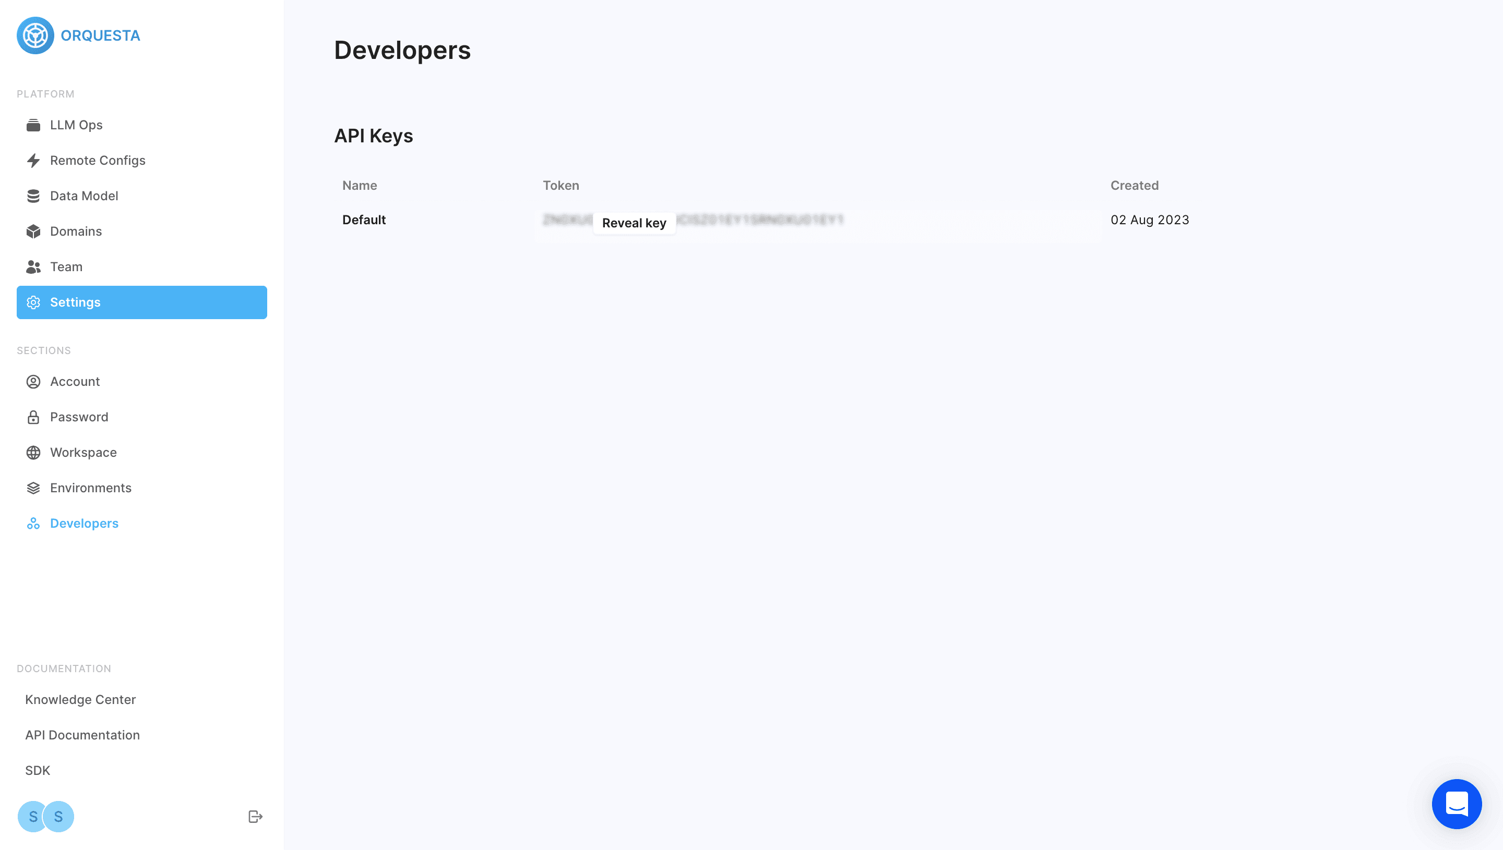Click the Default API key name

pos(364,220)
